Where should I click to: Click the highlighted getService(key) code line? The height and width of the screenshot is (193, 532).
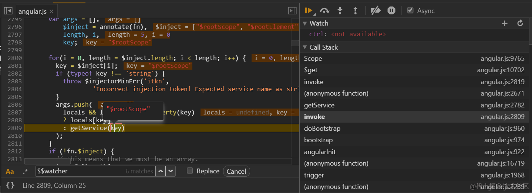pos(161,128)
